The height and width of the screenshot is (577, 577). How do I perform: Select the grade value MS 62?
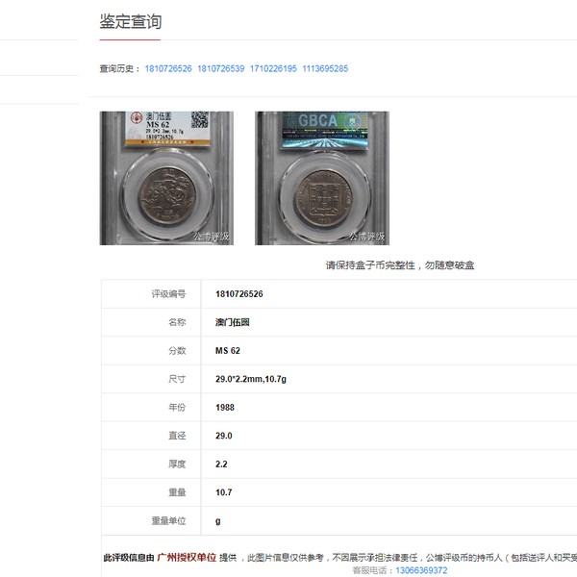point(228,351)
